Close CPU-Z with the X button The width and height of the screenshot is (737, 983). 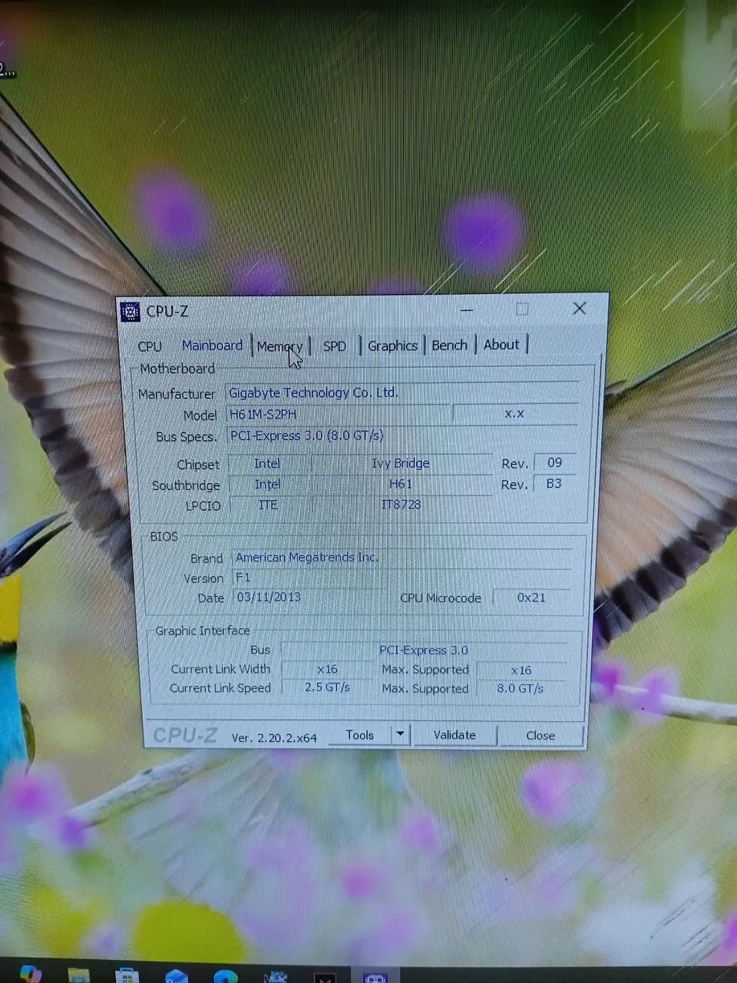click(x=580, y=309)
